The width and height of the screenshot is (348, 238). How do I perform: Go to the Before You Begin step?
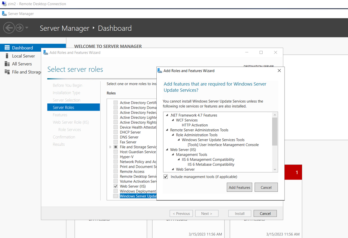[x=67, y=86]
